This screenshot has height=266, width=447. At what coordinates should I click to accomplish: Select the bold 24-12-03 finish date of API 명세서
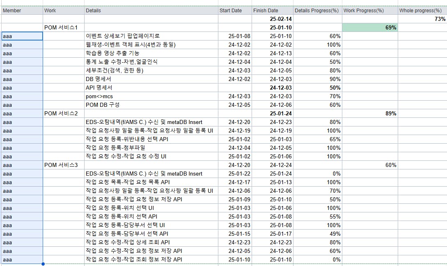pyautogui.click(x=273, y=88)
